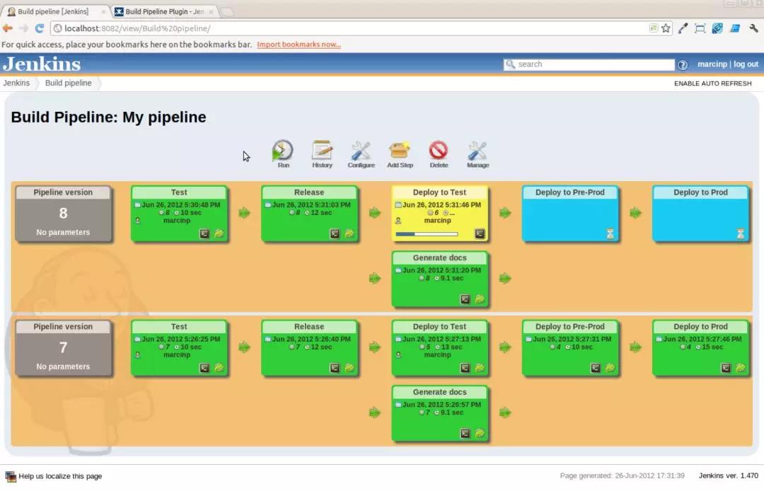This screenshot has height=491, width=764.
Task: Open the pipeline History icon
Action: pos(322,151)
